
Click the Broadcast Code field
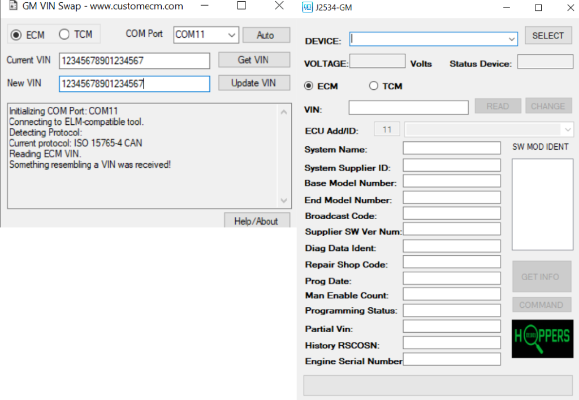(452, 214)
